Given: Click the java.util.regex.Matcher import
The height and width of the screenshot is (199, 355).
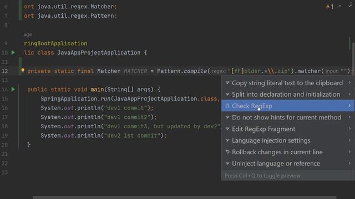Looking at the screenshot, I should pos(75,7).
